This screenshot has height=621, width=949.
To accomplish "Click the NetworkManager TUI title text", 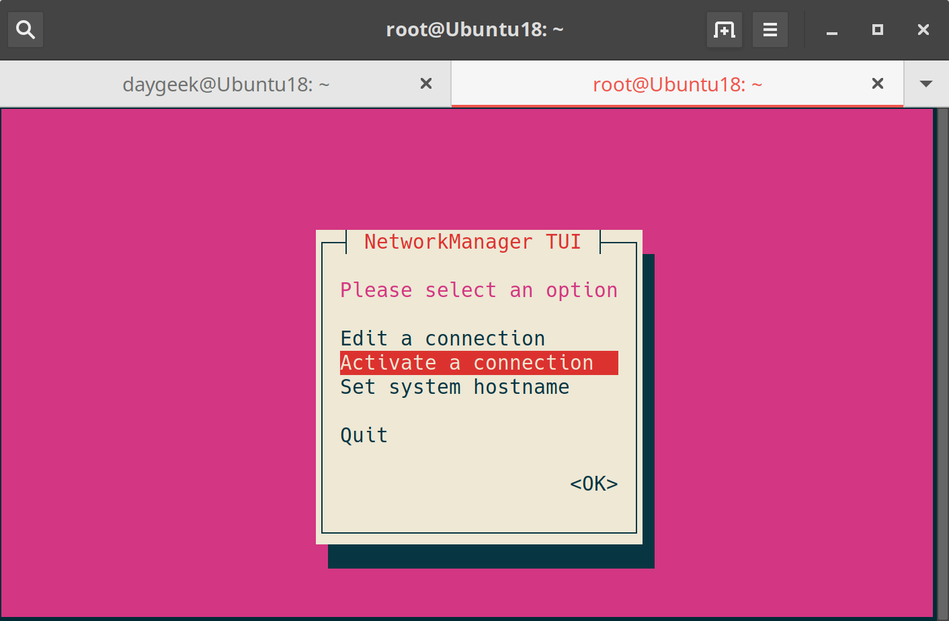I will pyautogui.click(x=471, y=241).
